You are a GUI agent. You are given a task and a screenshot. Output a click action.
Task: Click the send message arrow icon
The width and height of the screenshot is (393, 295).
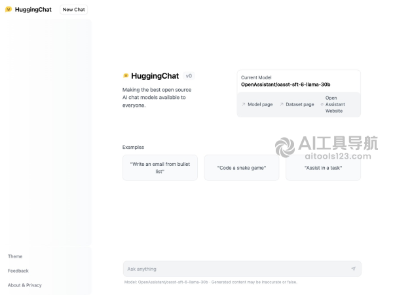(x=354, y=269)
